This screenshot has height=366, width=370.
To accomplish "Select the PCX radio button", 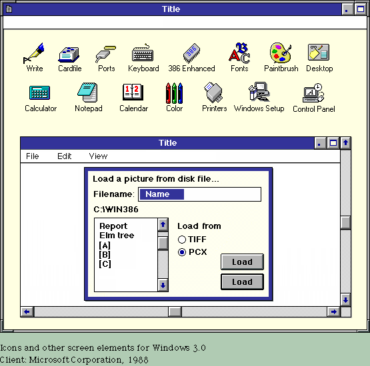I will coord(182,252).
